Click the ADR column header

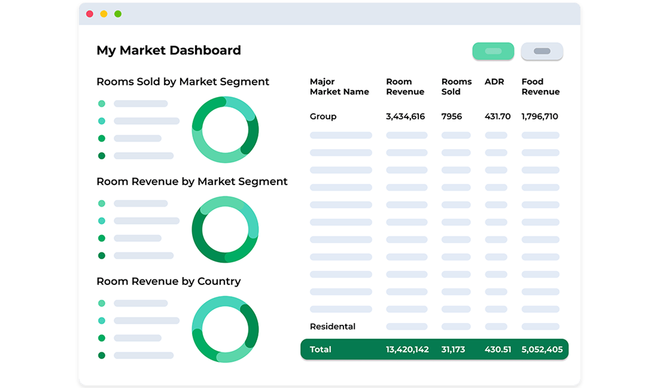(x=494, y=82)
